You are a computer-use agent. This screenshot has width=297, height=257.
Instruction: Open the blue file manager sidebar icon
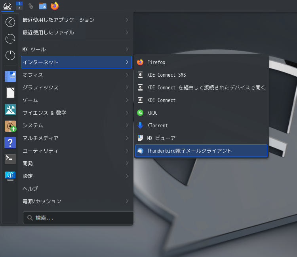point(10,76)
